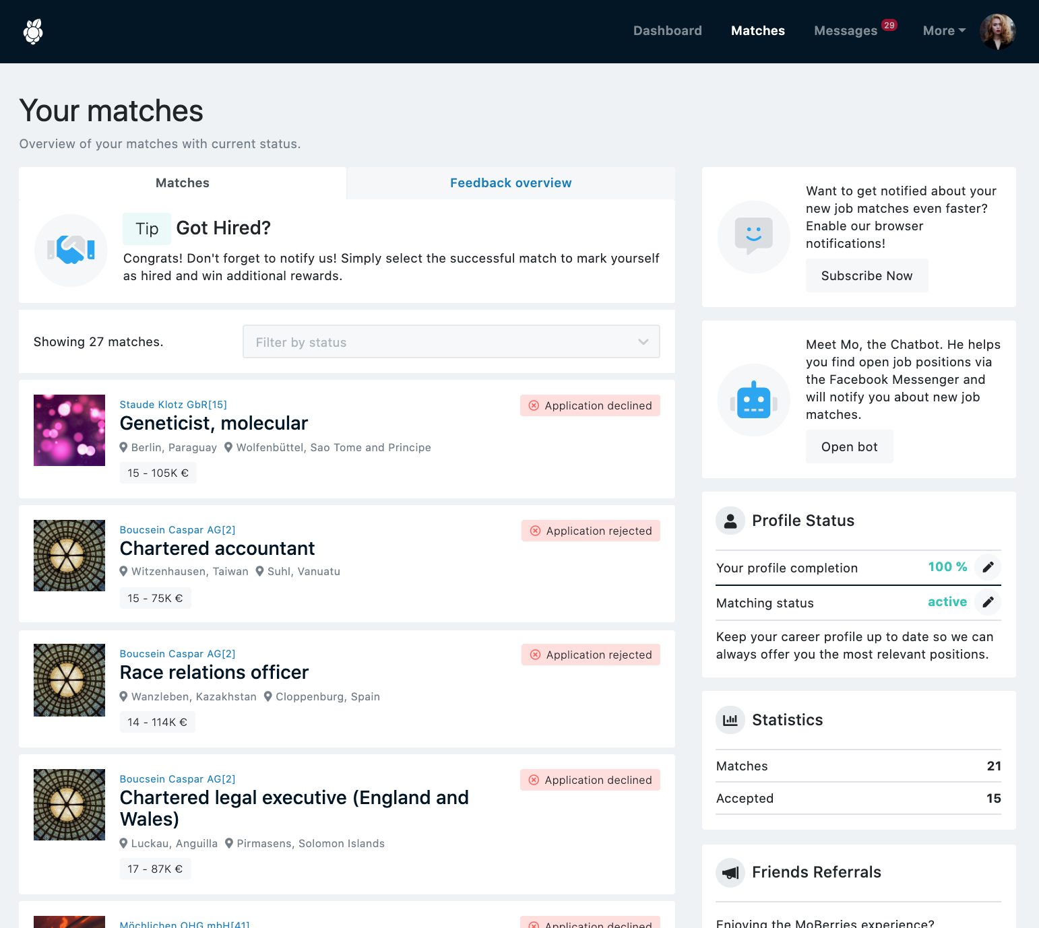Image resolution: width=1039 pixels, height=928 pixels.
Task: Expand the More navigation menu
Action: coord(944,31)
